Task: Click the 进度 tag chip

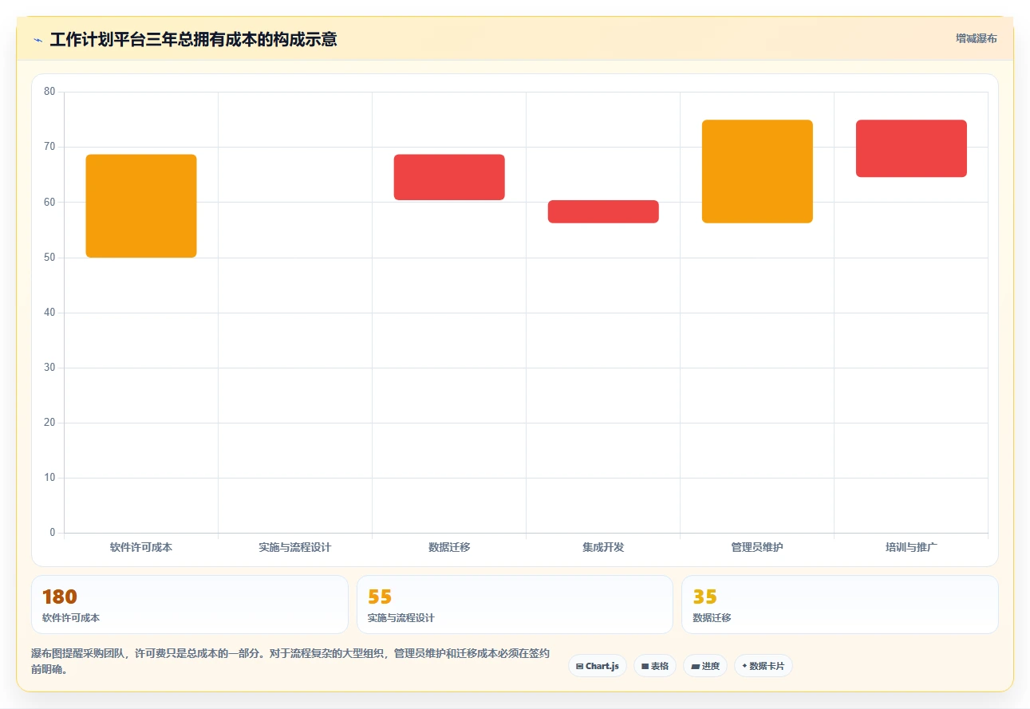Action: pos(705,666)
